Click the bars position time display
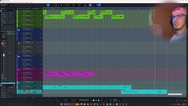Image resolution: width=188 pixels, height=106 pixels. pos(84,100)
